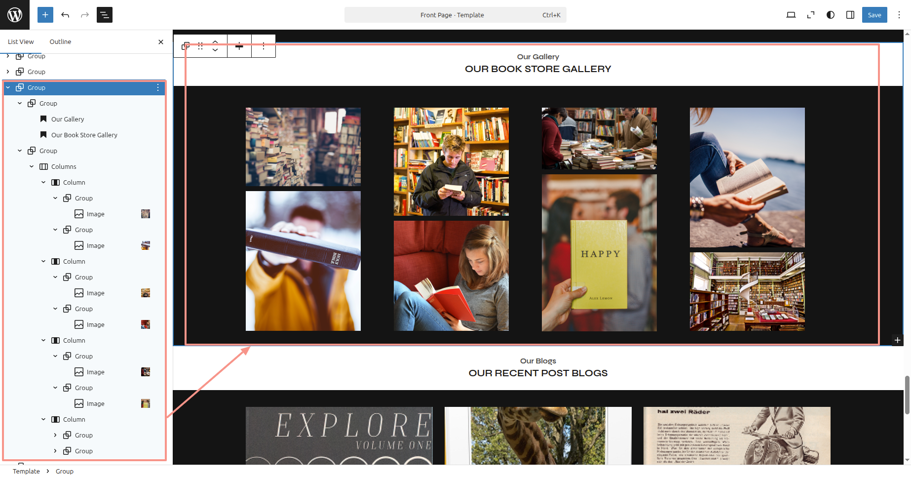This screenshot has height=477, width=911.
Task: Toggle the Document Overview list icon
Action: 105,15
